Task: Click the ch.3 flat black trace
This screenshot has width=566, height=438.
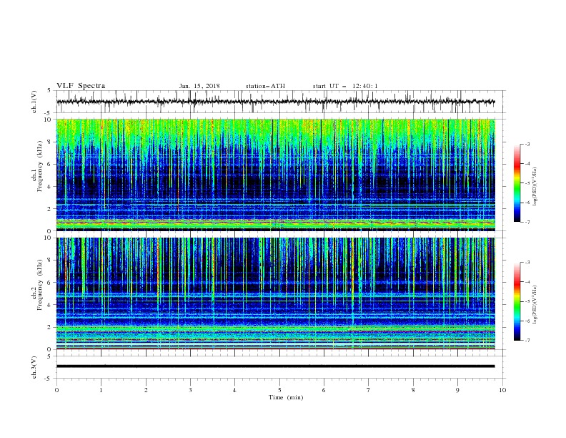Action: [276, 366]
